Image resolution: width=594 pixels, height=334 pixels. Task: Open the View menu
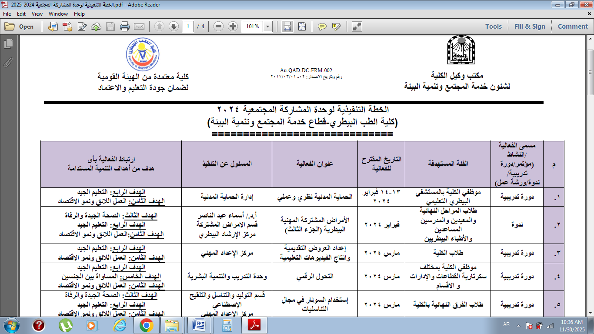pos(37,13)
